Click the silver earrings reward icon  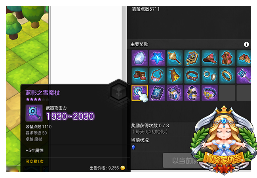coord(209,76)
